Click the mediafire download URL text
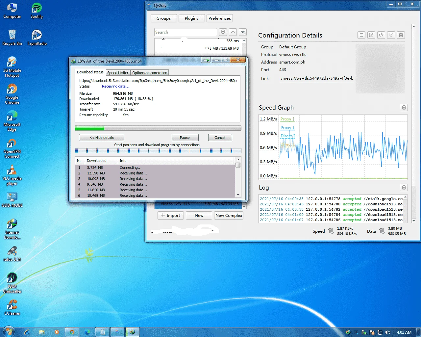Viewport: 421px width, 337px height. (158, 81)
